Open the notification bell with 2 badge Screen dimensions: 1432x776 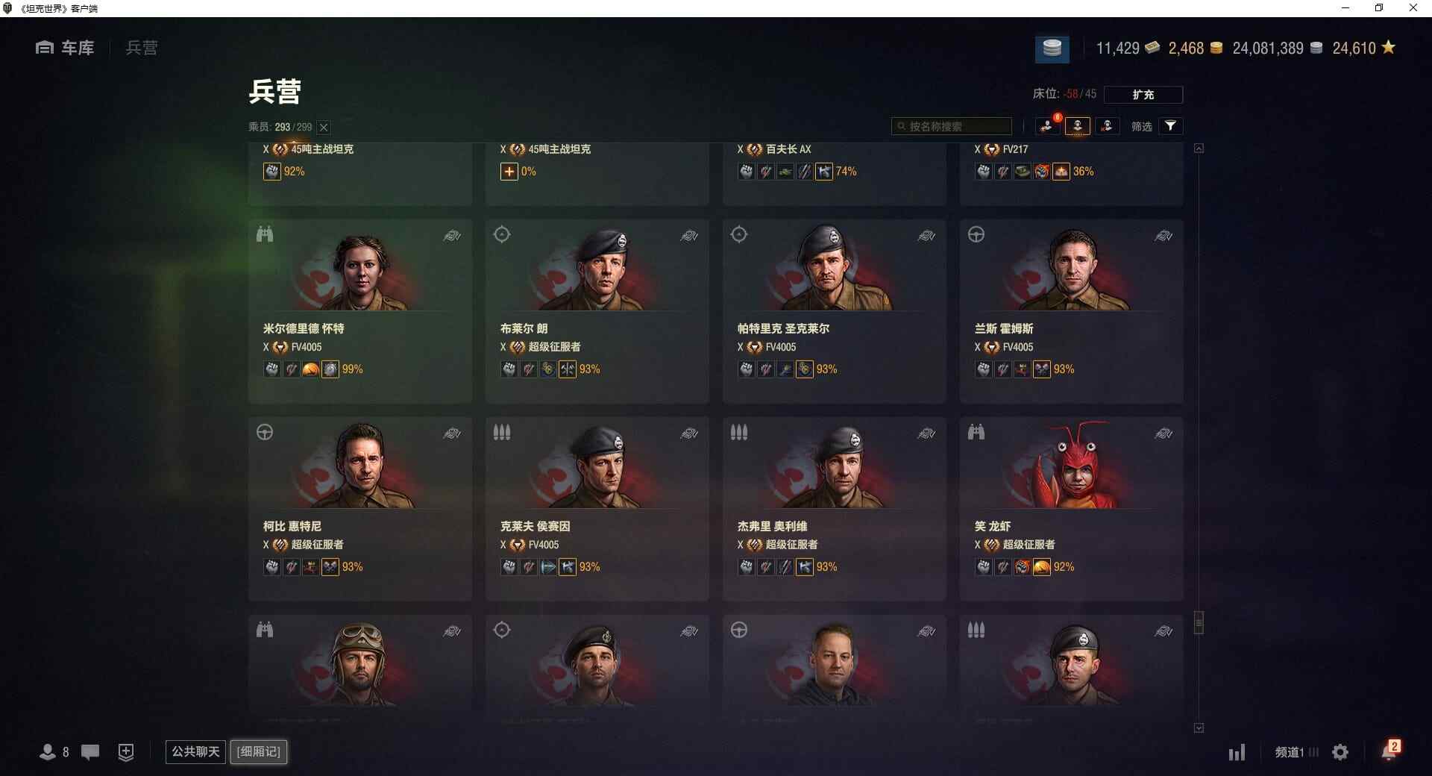pyautogui.click(x=1390, y=751)
